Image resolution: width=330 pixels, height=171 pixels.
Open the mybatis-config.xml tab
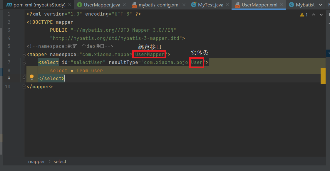(x=159, y=5)
